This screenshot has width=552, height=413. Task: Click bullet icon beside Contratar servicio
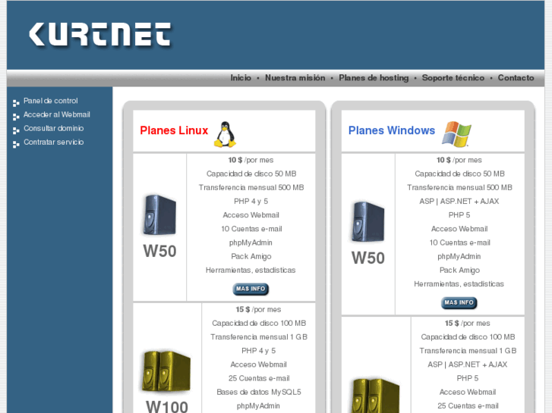pyautogui.click(x=16, y=145)
